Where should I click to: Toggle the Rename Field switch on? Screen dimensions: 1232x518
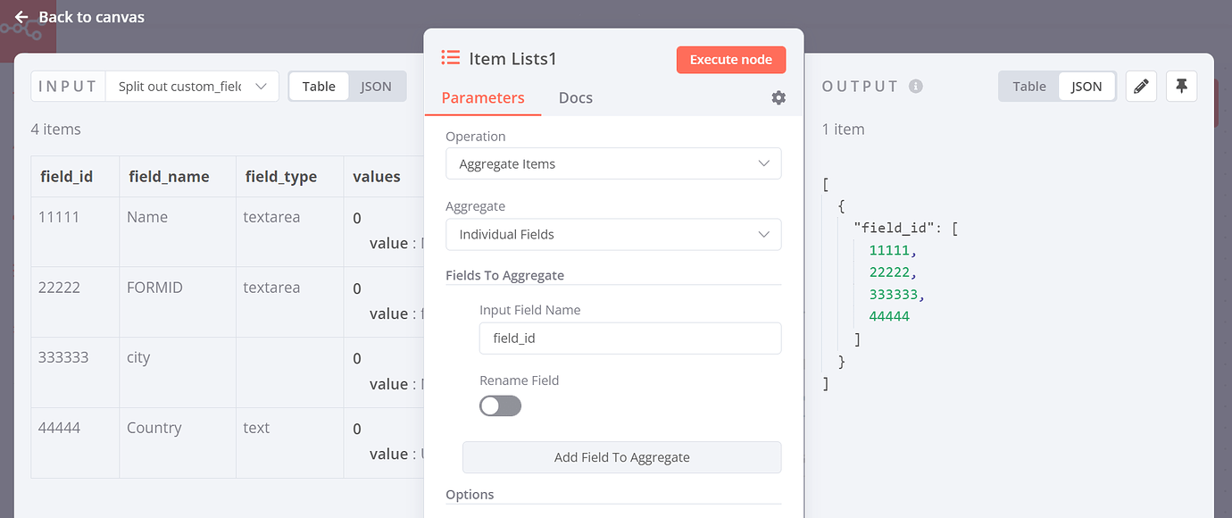click(x=500, y=405)
